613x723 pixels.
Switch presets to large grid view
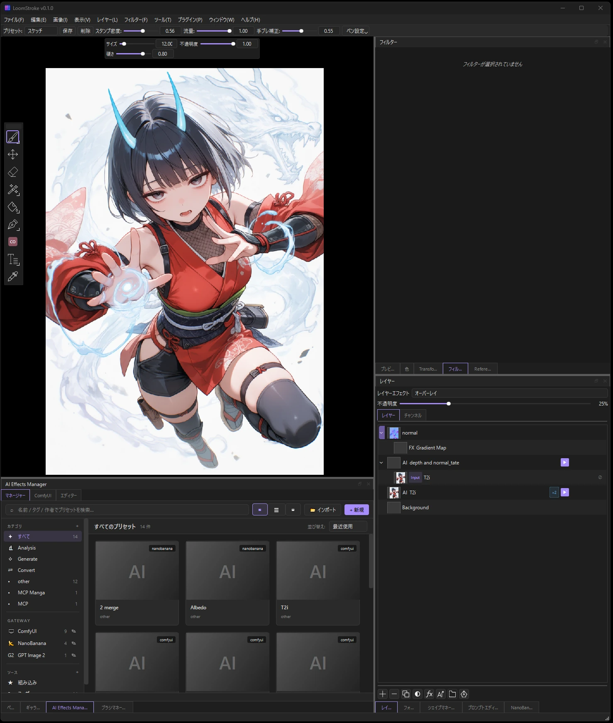pos(260,510)
